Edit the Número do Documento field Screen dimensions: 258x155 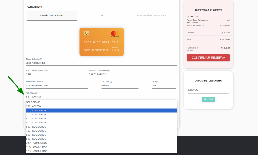[x=133, y=74]
